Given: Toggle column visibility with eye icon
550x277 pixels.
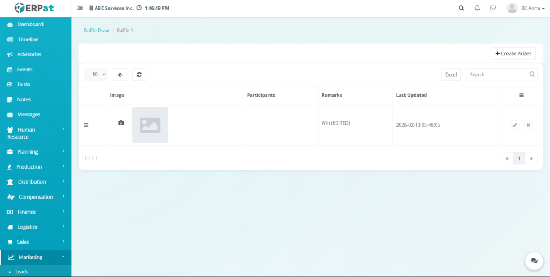Looking at the screenshot, I should click(x=120, y=75).
